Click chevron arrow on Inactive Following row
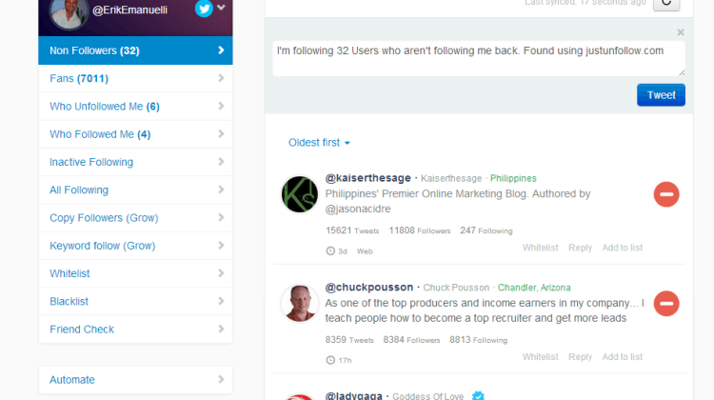 coord(221,162)
